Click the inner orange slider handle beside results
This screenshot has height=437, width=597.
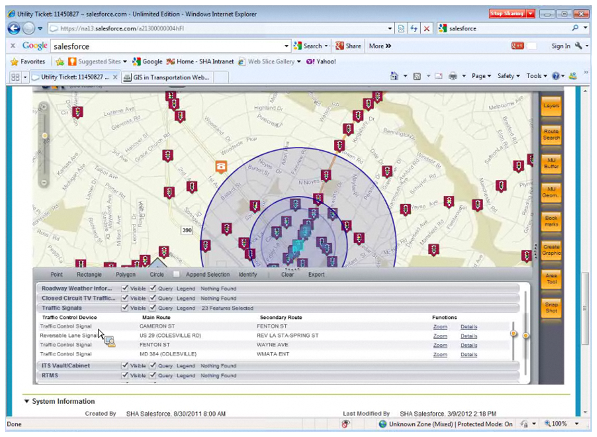click(513, 334)
